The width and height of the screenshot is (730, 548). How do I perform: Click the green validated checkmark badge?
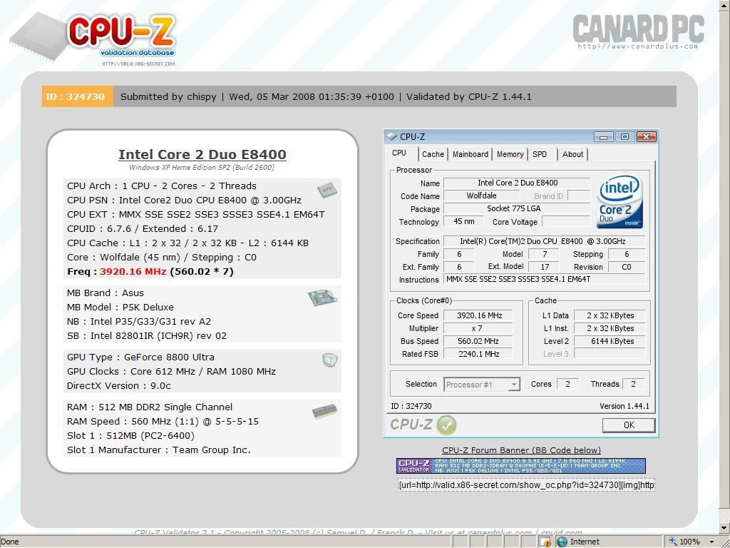click(x=446, y=425)
